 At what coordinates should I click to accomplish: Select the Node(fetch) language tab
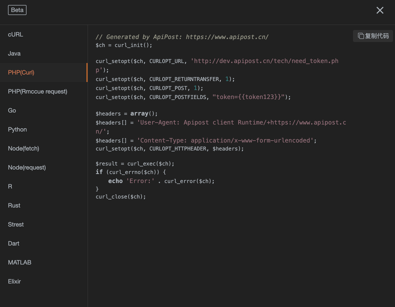(x=44, y=148)
